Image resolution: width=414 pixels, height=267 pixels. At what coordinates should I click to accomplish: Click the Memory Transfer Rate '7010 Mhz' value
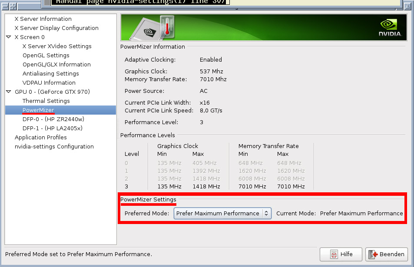coord(213,79)
